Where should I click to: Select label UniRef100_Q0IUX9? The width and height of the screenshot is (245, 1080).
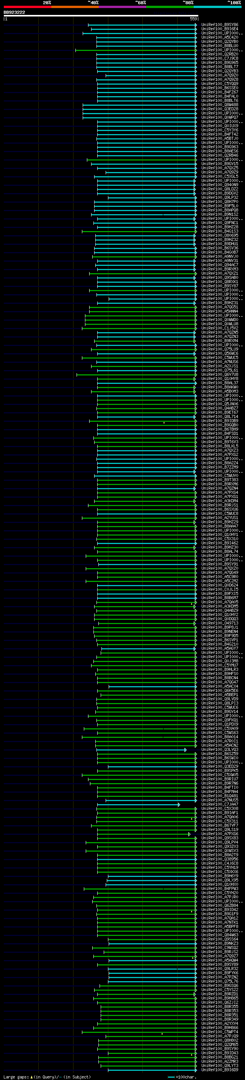coord(219,126)
